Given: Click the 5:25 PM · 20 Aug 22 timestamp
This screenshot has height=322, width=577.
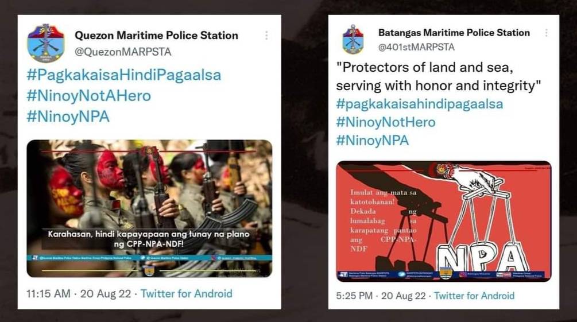Looking at the screenshot, I should (x=381, y=296).
